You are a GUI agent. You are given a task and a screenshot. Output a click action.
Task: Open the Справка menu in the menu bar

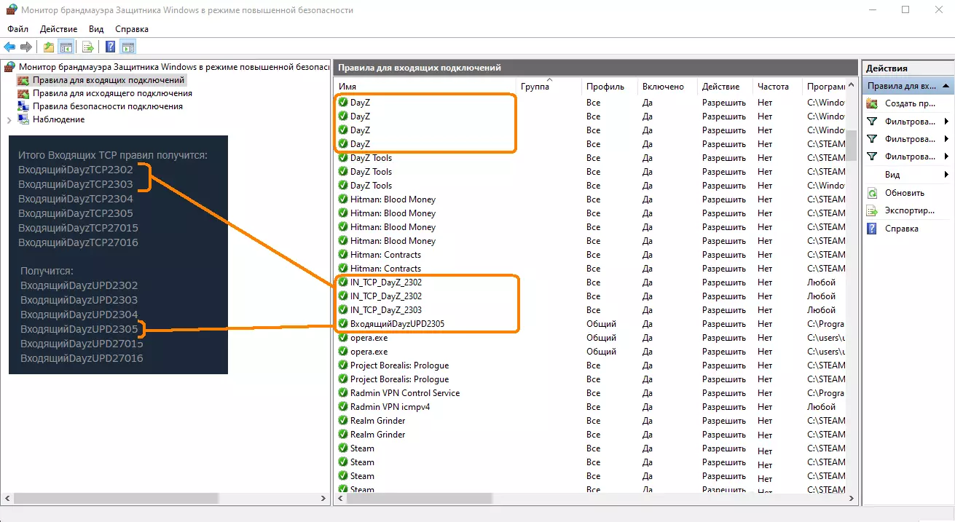click(132, 29)
